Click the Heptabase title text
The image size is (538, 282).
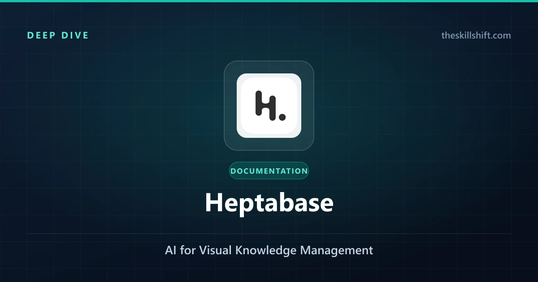269,203
